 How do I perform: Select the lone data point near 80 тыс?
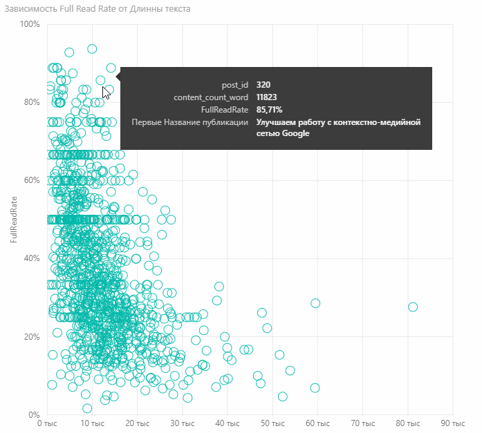point(413,307)
